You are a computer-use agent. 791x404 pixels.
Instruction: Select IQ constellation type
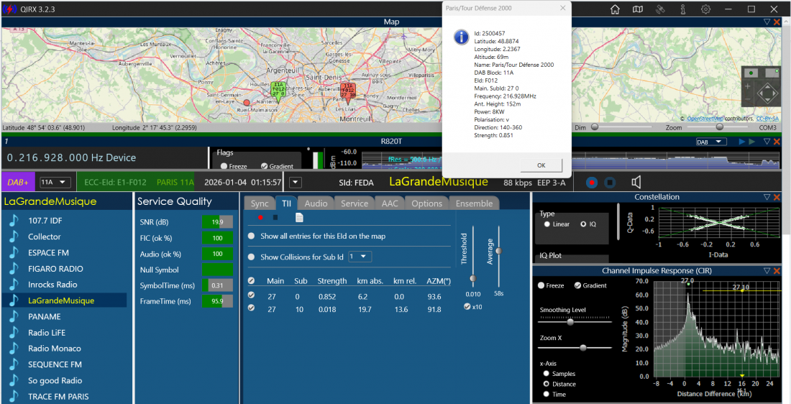pos(584,224)
